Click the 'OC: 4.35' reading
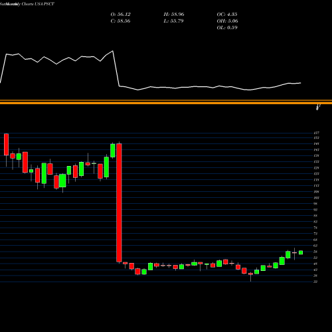 tap(227, 15)
